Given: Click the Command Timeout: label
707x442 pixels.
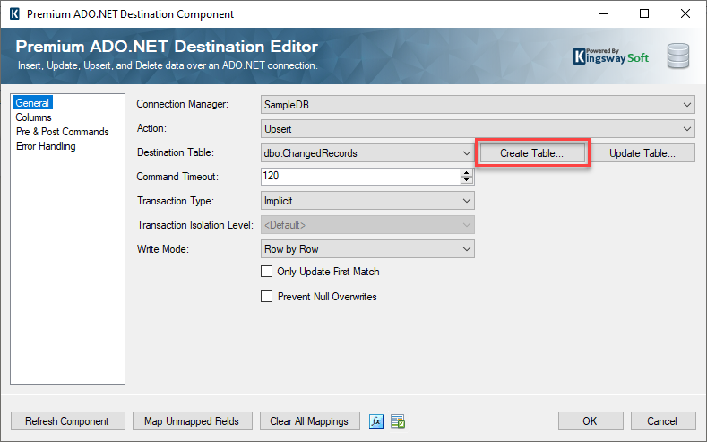Looking at the screenshot, I should pyautogui.click(x=177, y=177).
